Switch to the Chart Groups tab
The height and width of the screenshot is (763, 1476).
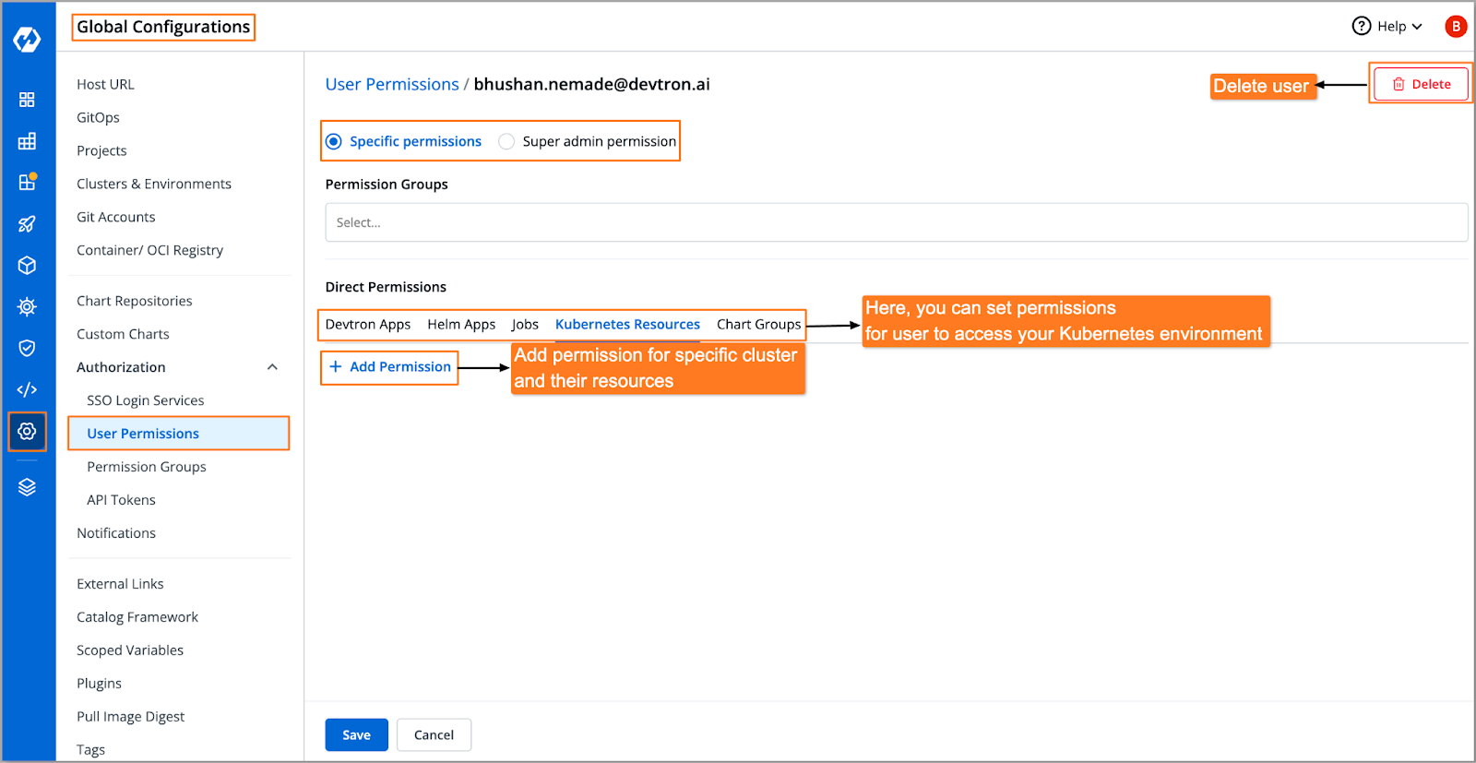point(758,324)
